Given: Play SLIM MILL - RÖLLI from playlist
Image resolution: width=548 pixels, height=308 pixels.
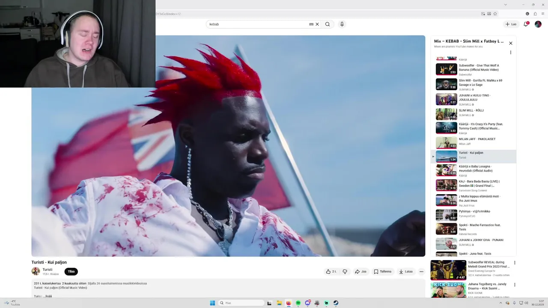Looking at the screenshot, I should [474, 114].
